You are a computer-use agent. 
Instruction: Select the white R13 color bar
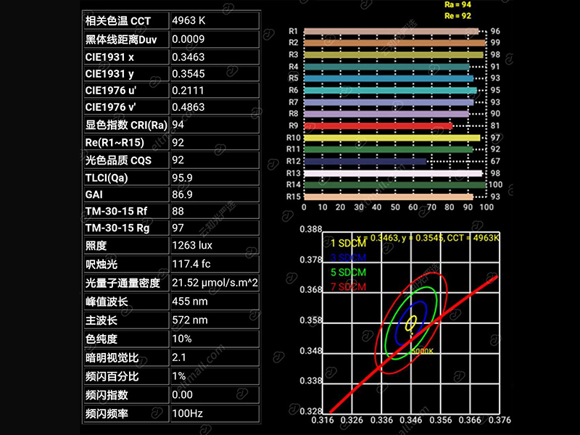click(x=393, y=173)
